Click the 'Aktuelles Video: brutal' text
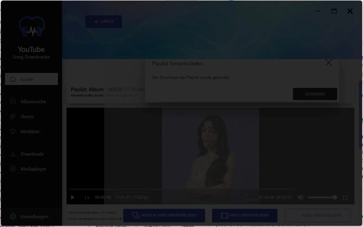Viewport: 363px width, 227px height. coord(87,95)
